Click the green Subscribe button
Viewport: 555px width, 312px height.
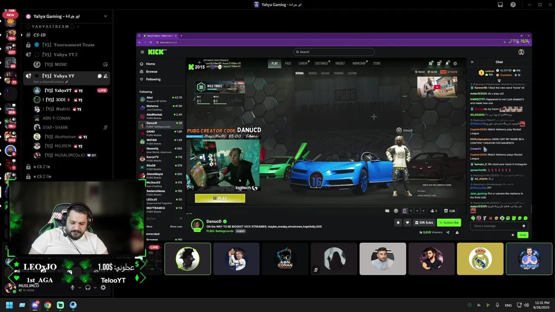(449, 222)
